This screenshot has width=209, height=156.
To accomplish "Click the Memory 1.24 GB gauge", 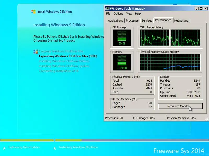I will (122, 62).
